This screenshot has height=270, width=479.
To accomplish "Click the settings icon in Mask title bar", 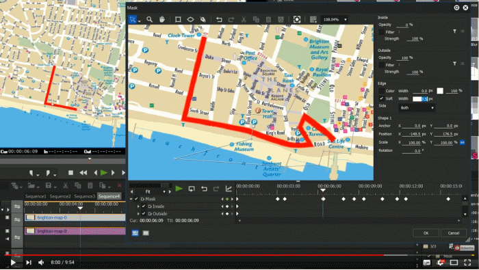I will tap(456, 8).
